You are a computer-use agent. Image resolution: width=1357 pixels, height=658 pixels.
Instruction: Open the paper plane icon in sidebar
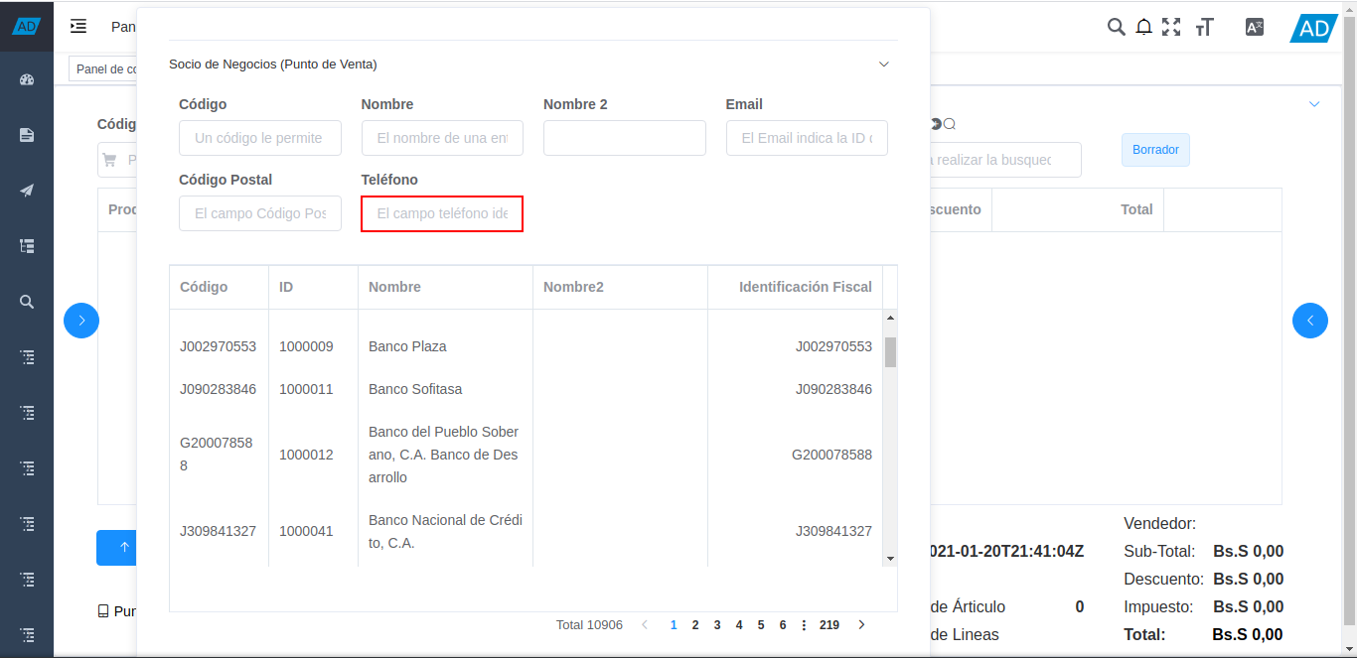click(27, 191)
